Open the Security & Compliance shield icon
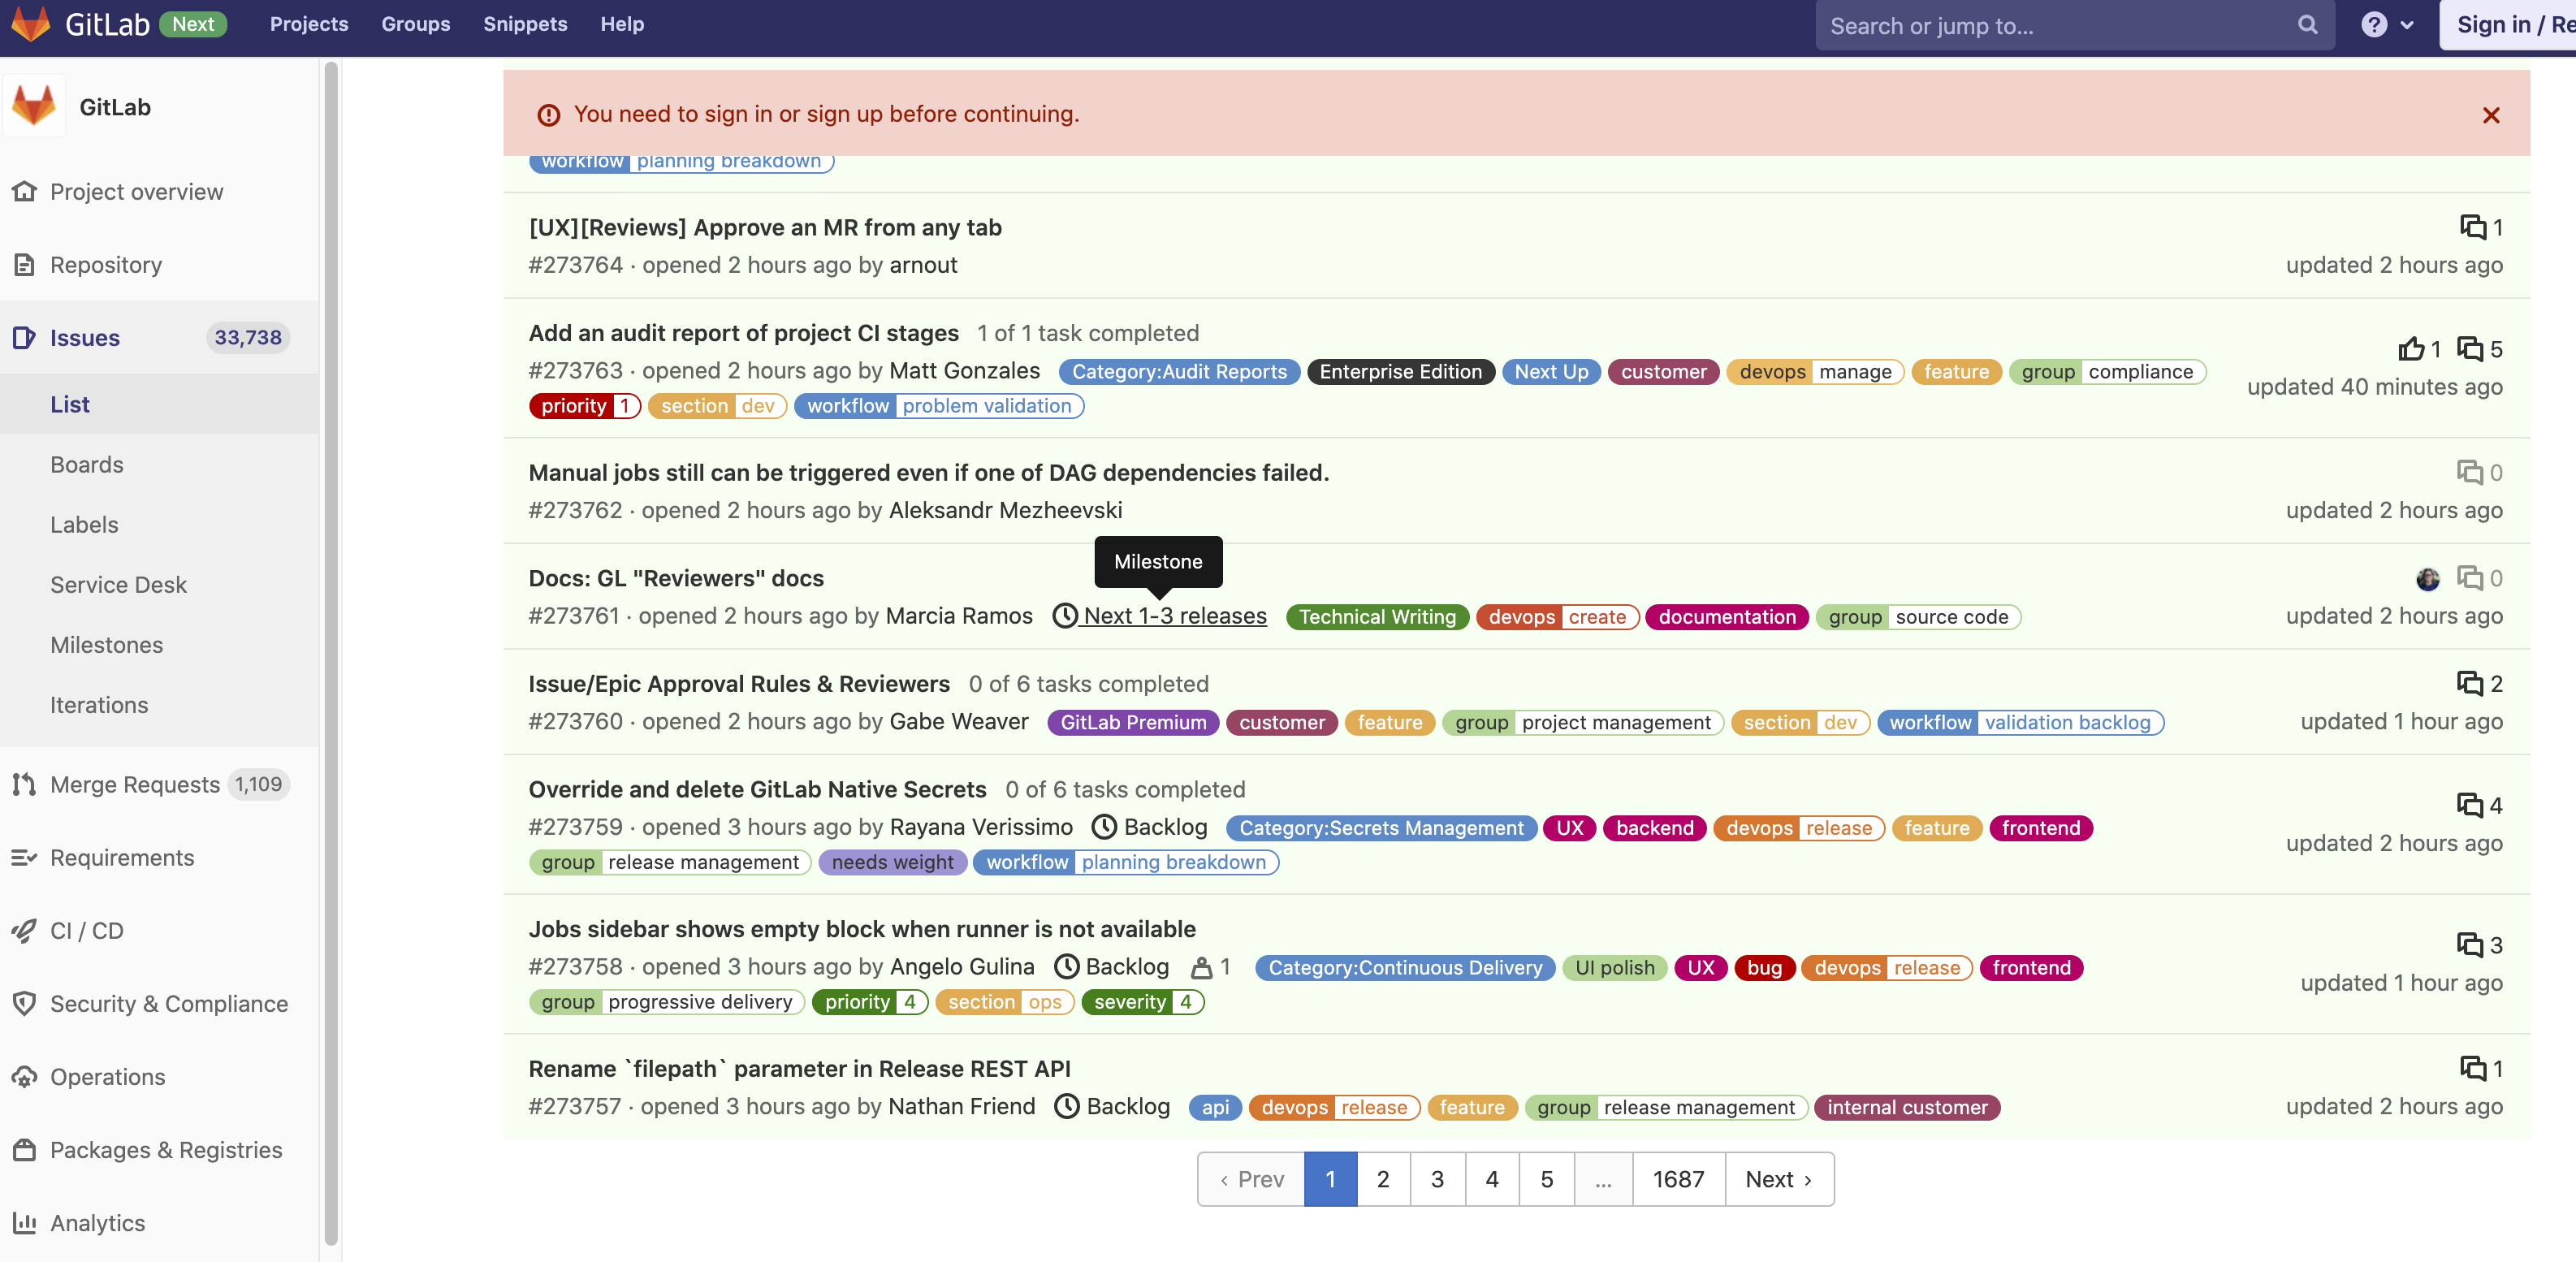2576x1262 pixels. [25, 1004]
